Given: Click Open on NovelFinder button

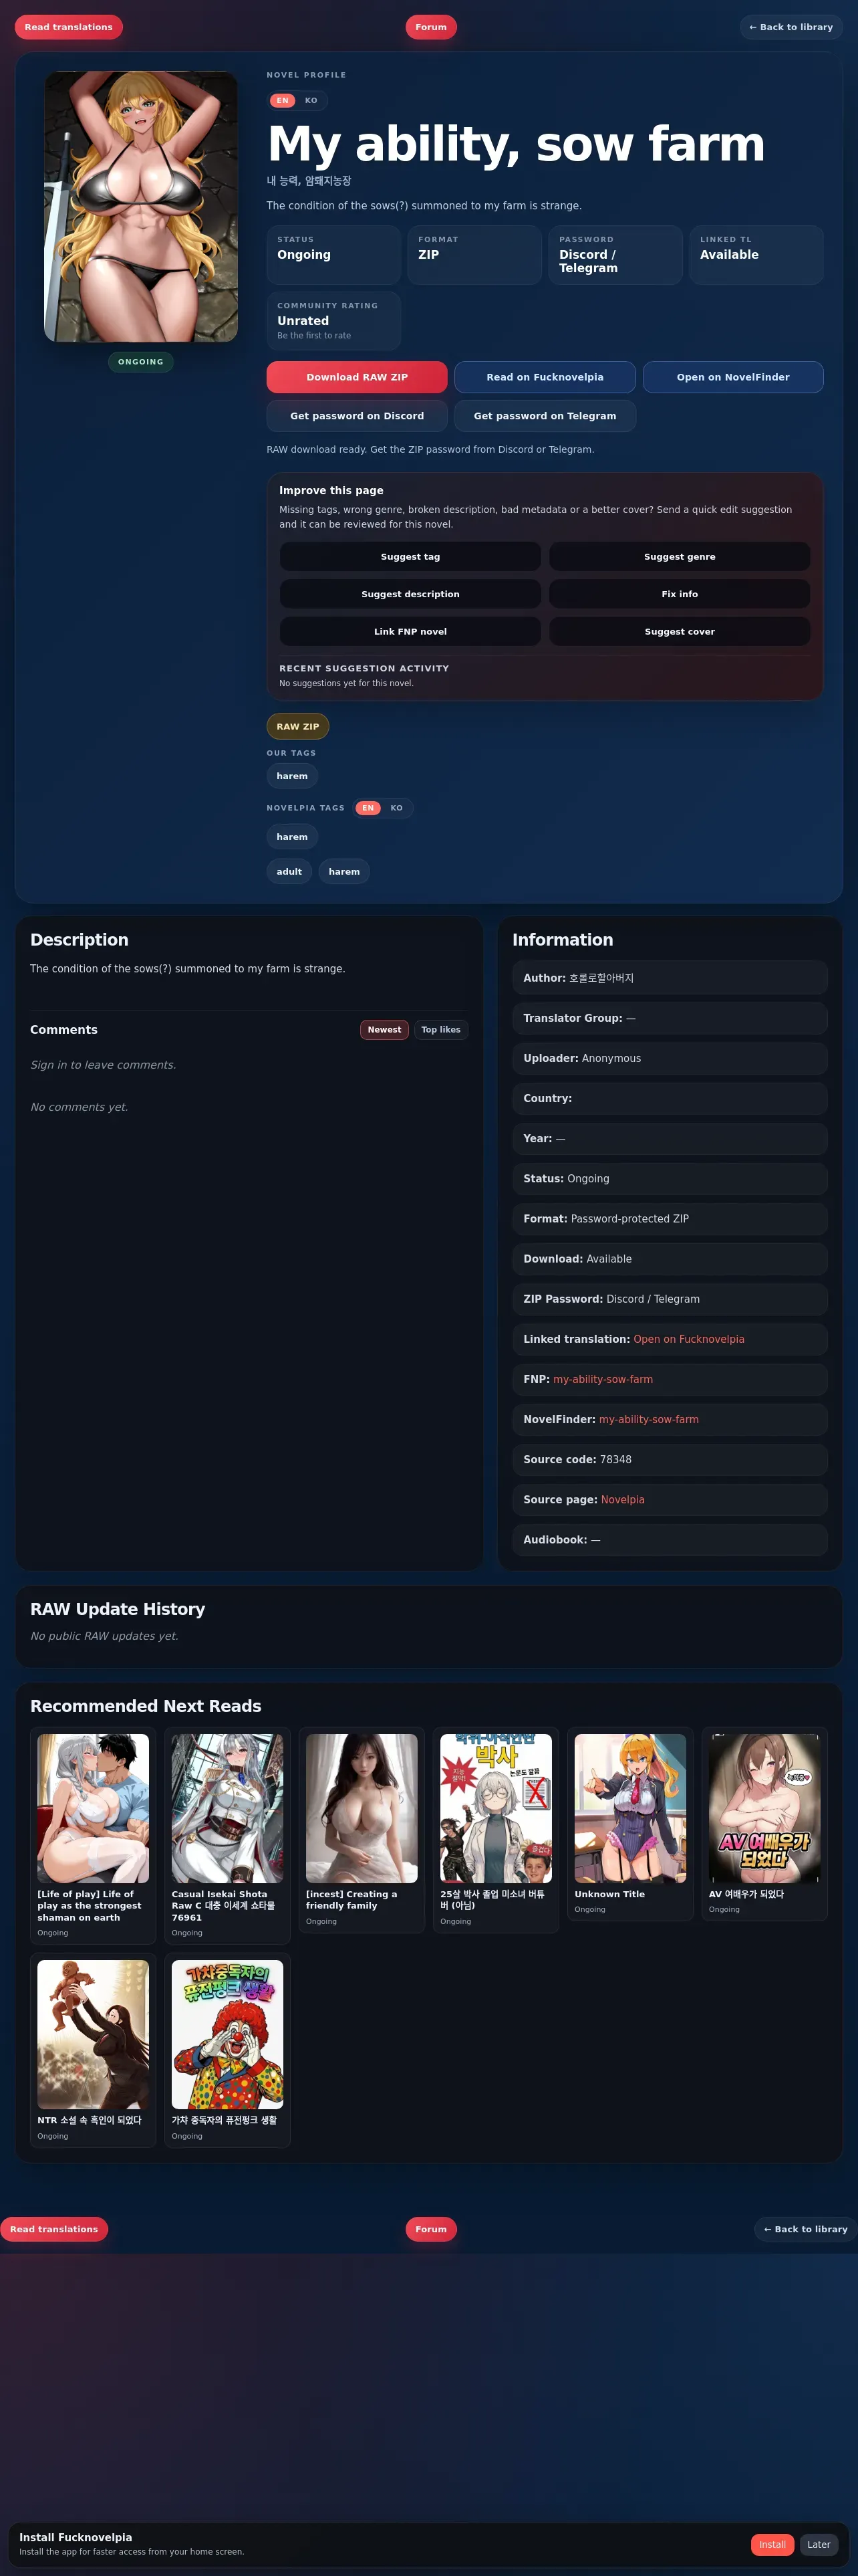Looking at the screenshot, I should 732,377.
